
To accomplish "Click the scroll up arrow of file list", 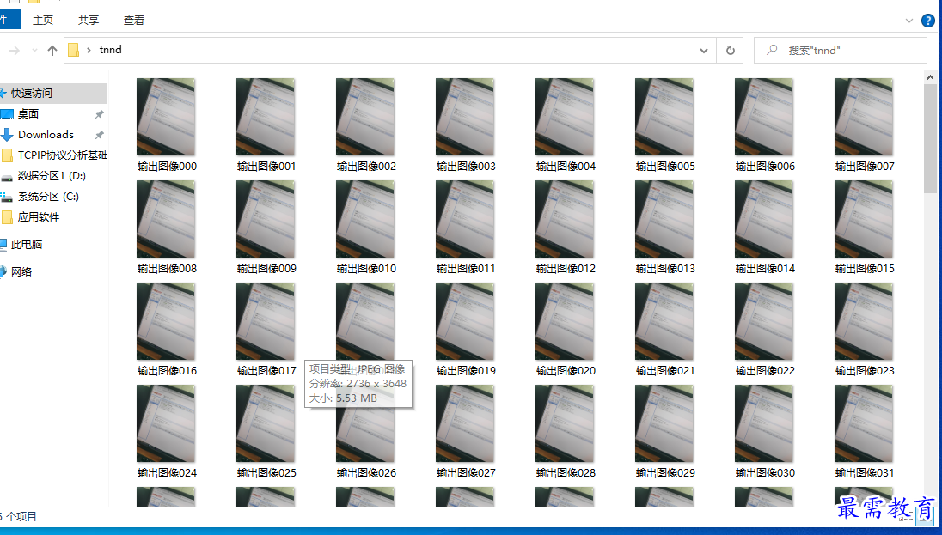I will 930,77.
